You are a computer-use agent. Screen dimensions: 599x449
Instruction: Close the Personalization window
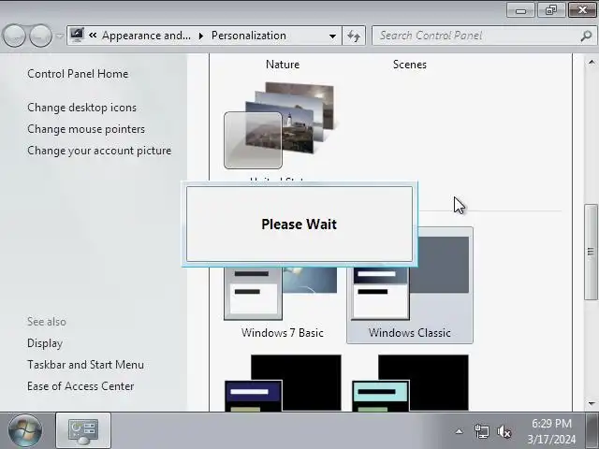582,10
